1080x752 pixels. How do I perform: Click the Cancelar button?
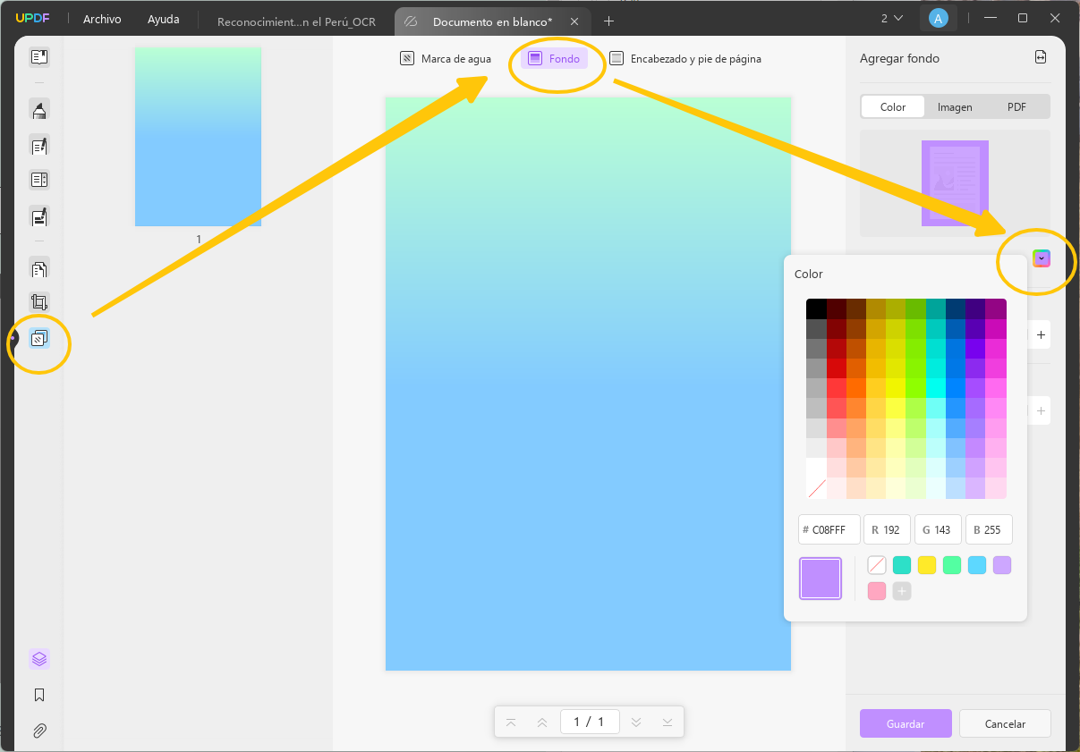(x=1005, y=723)
